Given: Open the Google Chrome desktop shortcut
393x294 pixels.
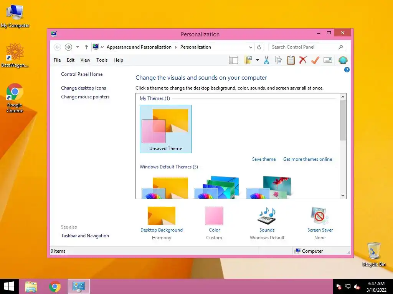Looking at the screenshot, I should (x=15, y=98).
